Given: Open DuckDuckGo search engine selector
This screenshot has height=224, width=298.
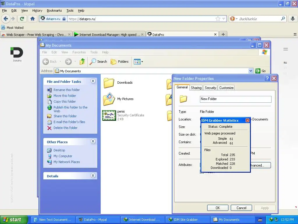Looking at the screenshot, I should point(234,19).
